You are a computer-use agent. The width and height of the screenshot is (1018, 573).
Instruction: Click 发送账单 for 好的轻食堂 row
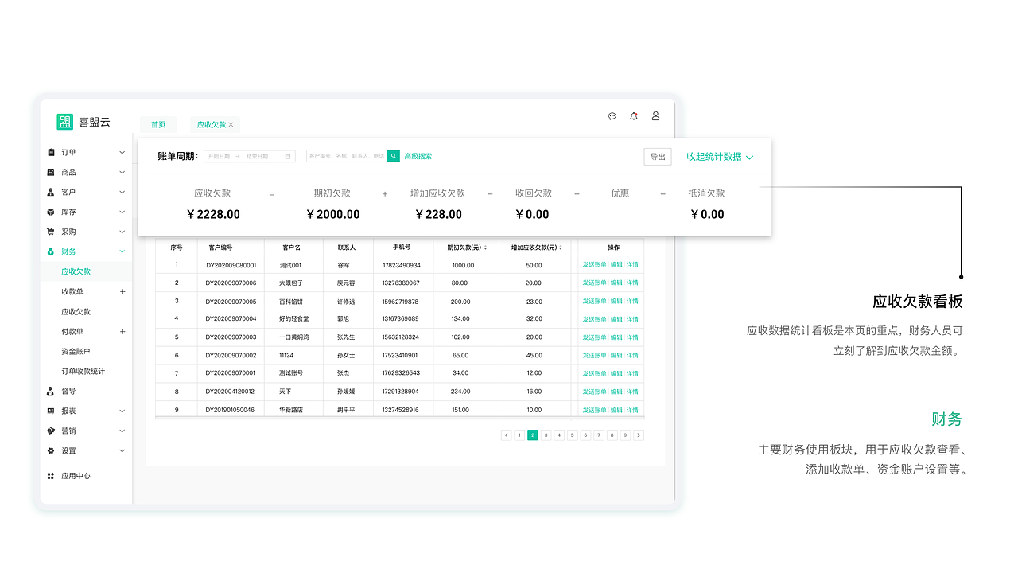tap(594, 319)
